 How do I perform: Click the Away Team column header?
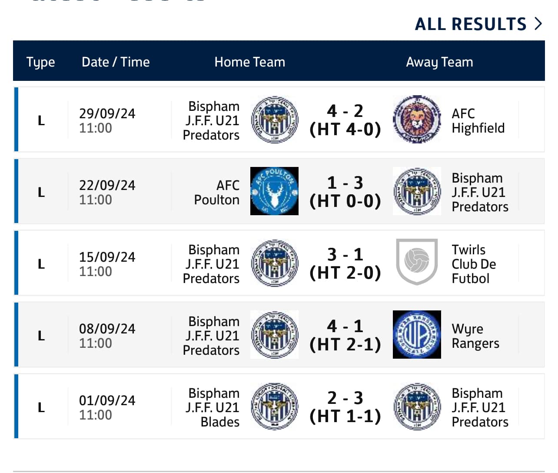pos(439,62)
